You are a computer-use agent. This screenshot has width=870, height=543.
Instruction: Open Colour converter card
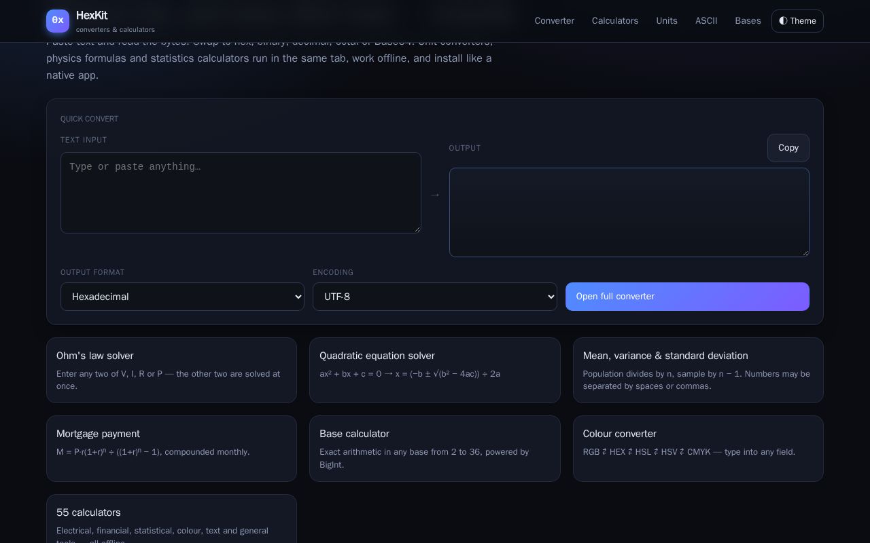coord(698,449)
